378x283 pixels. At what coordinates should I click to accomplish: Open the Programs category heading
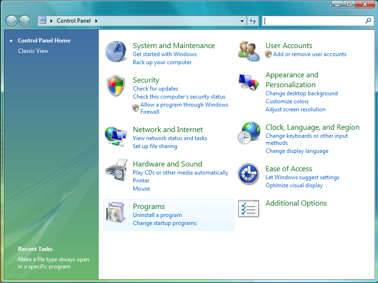point(149,207)
